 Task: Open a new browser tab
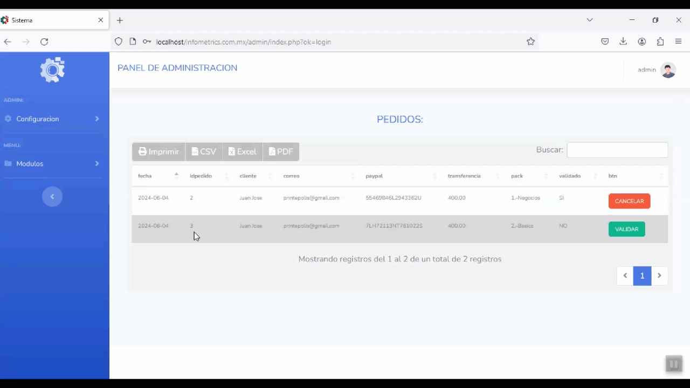click(x=120, y=20)
